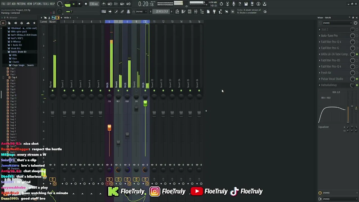This screenshot has height=202, width=359.
Task: Click the help question mark icon
Action: coord(240,4)
